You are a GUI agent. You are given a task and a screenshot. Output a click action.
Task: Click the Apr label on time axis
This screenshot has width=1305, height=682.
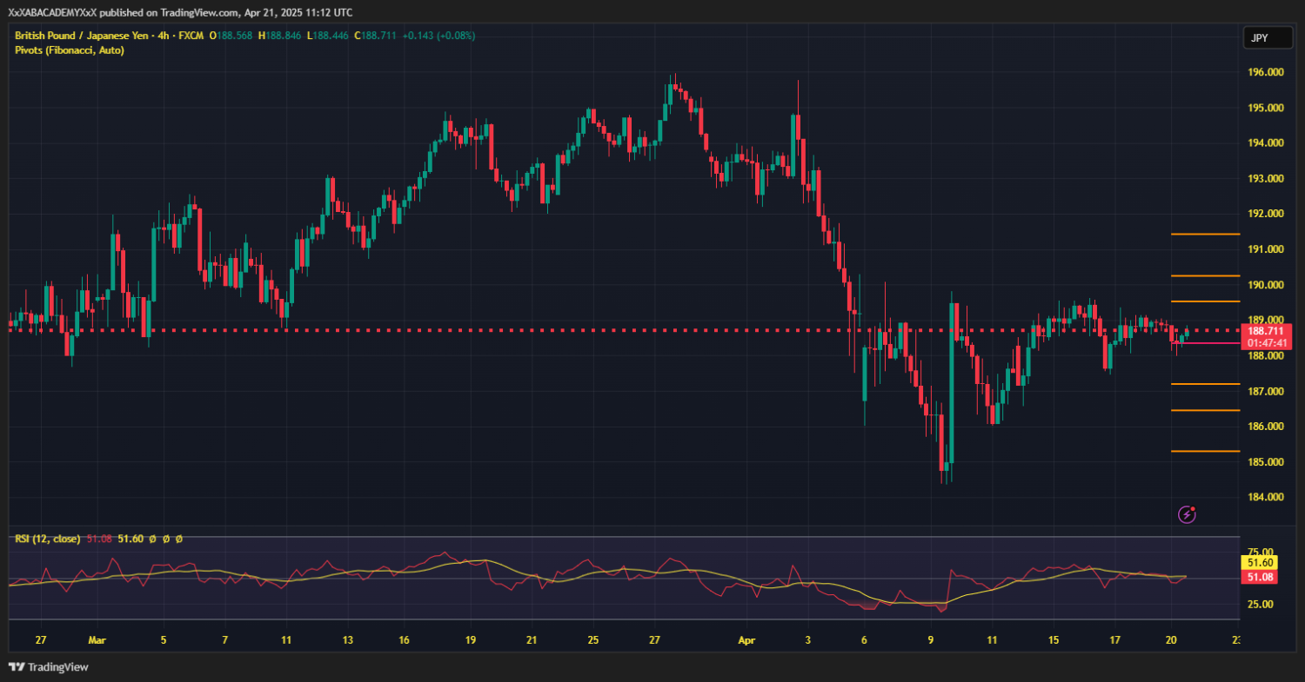tap(744, 640)
